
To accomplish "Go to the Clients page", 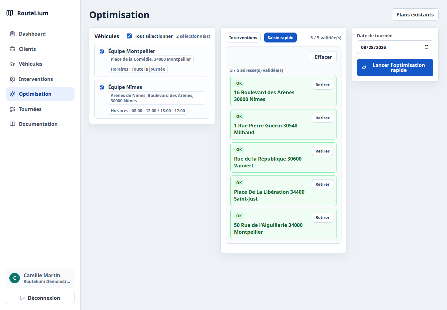I will tap(40, 49).
